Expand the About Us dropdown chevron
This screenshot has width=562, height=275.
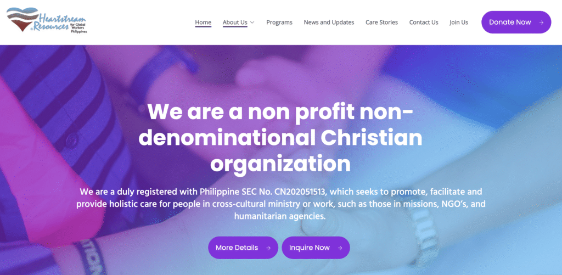click(x=252, y=23)
